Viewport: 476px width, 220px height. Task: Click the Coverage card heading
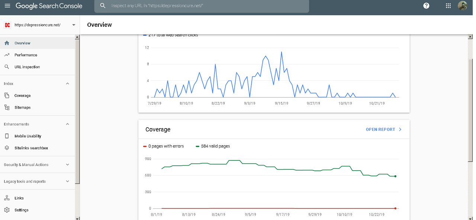[158, 130]
